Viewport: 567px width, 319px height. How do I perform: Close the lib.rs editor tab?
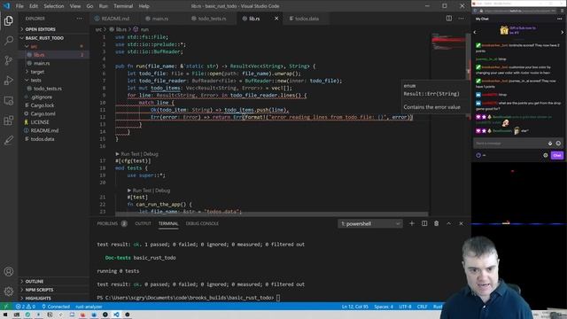(276, 19)
